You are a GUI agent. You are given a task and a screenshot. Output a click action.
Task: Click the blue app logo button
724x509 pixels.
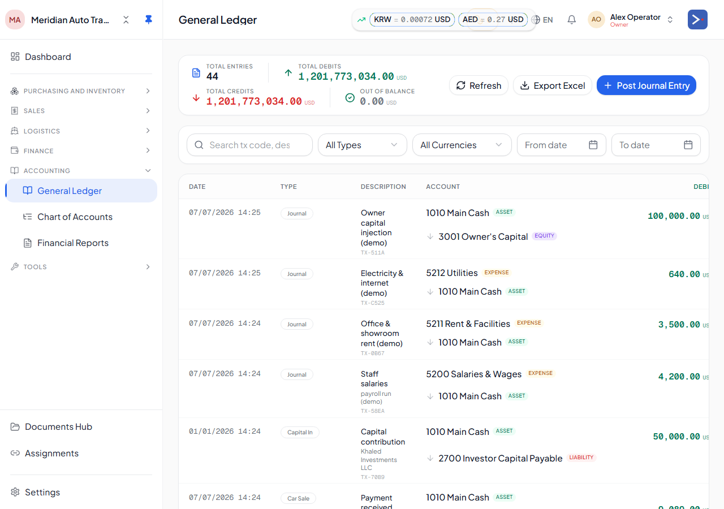tap(697, 20)
